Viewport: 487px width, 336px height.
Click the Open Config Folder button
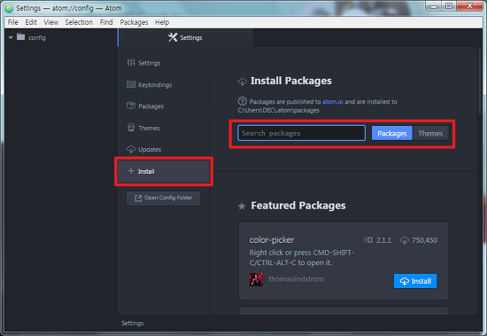coord(163,199)
